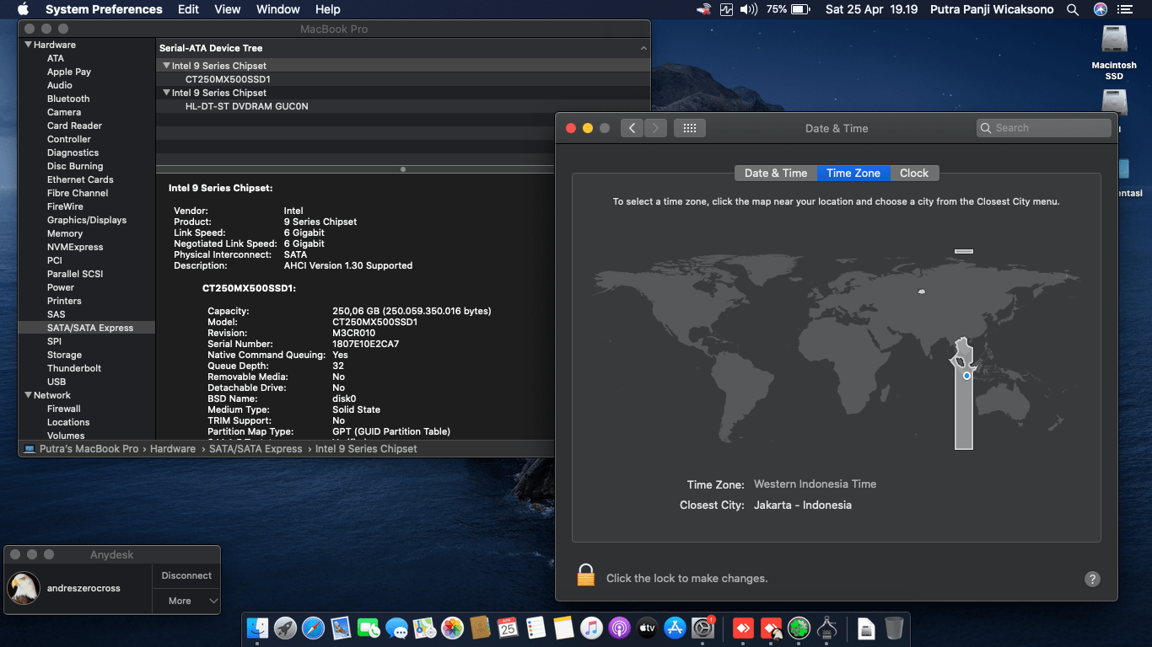Click menu bar clock Sat 25 Apr 19.19

(x=872, y=9)
